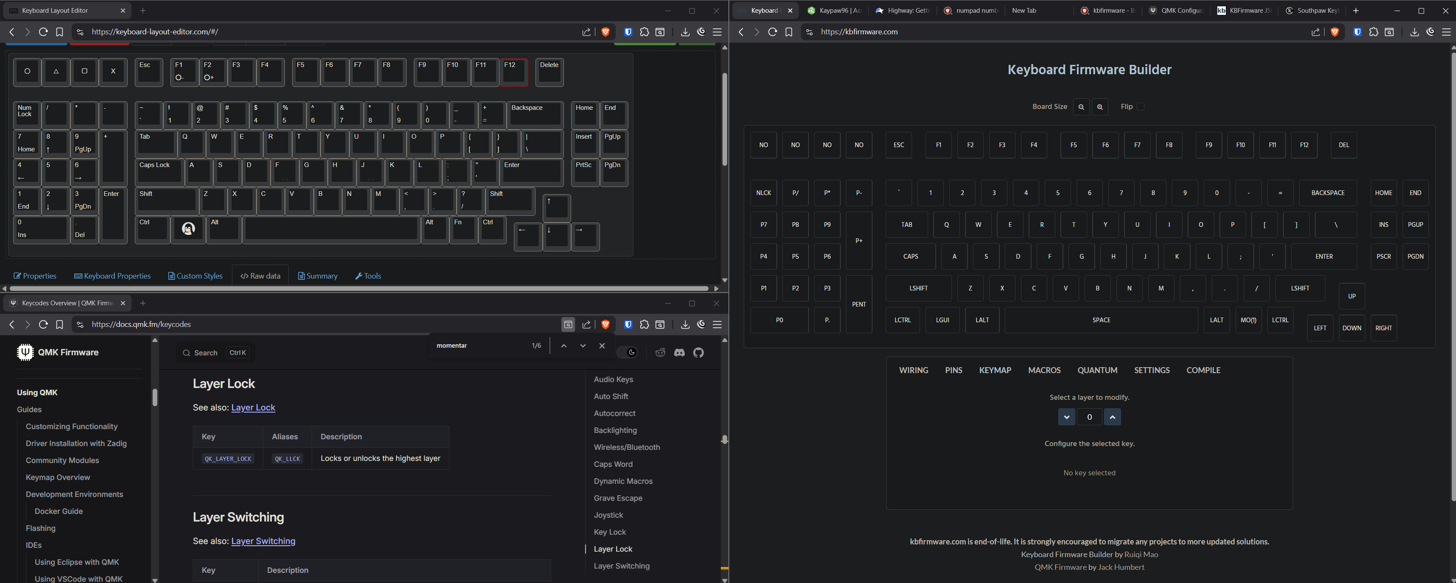Share the kbfirmware page

pos(1316,32)
